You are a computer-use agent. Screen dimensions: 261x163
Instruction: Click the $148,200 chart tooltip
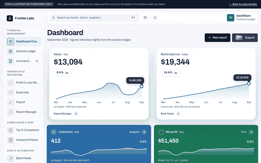click(x=135, y=80)
